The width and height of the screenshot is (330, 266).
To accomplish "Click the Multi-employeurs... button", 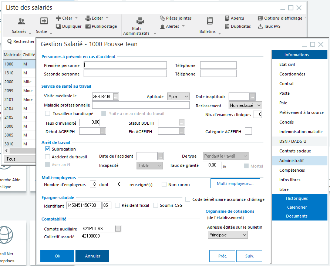I will (235, 183).
